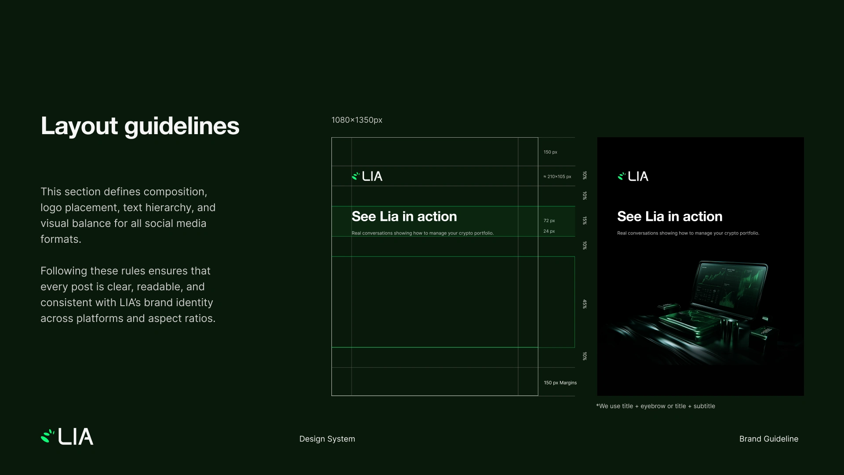The image size is (844, 475).
Task: Click the '*We use title + eyebrow' footnote
Action: tap(655, 406)
